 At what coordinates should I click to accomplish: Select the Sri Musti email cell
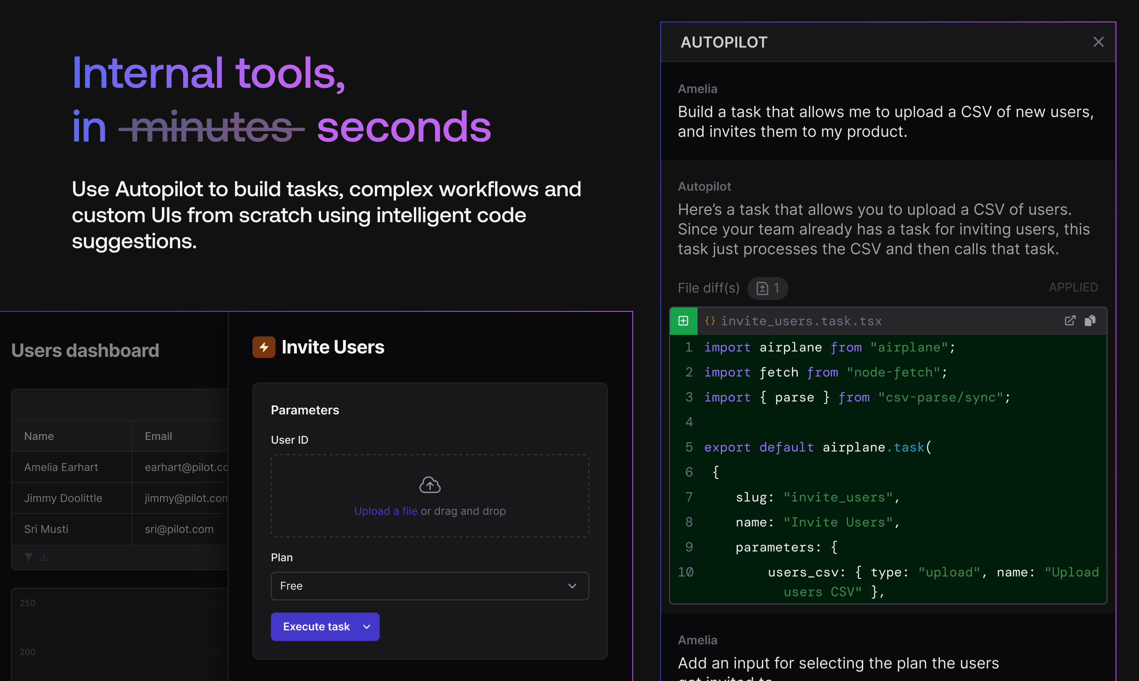(179, 529)
